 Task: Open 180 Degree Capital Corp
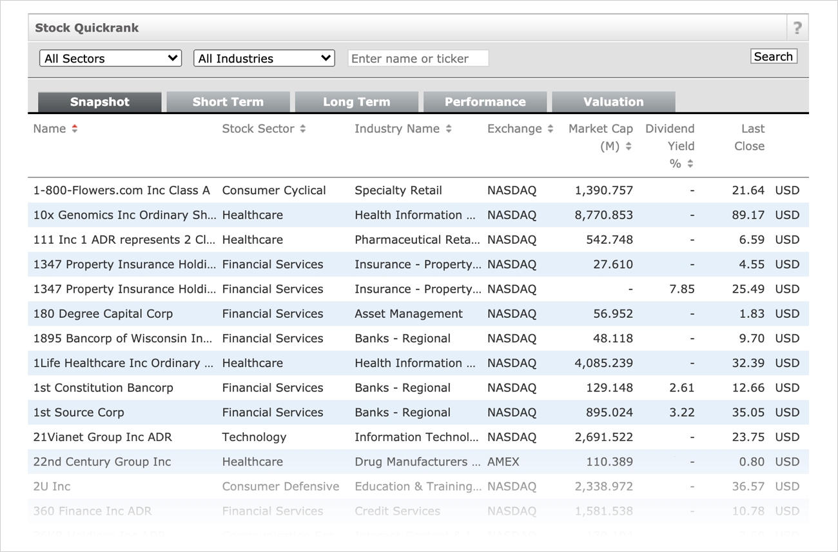[x=103, y=313]
